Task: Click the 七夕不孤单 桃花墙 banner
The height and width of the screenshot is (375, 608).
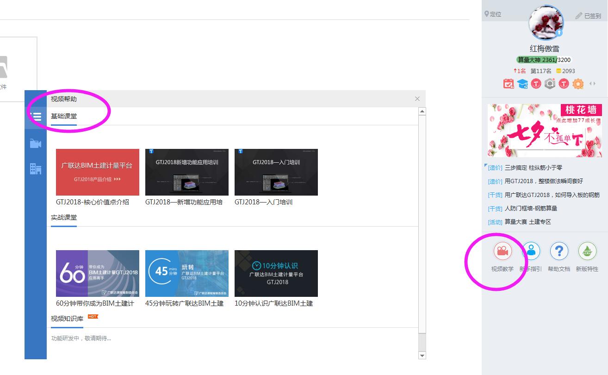Action: click(x=545, y=130)
